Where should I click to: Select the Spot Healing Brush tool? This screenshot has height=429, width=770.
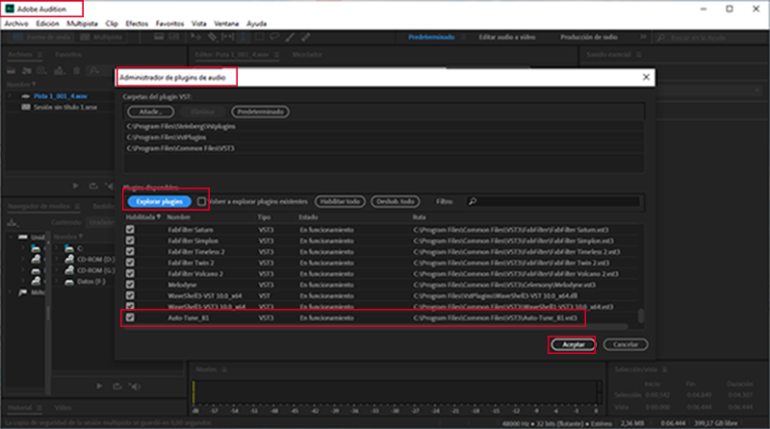(x=305, y=37)
